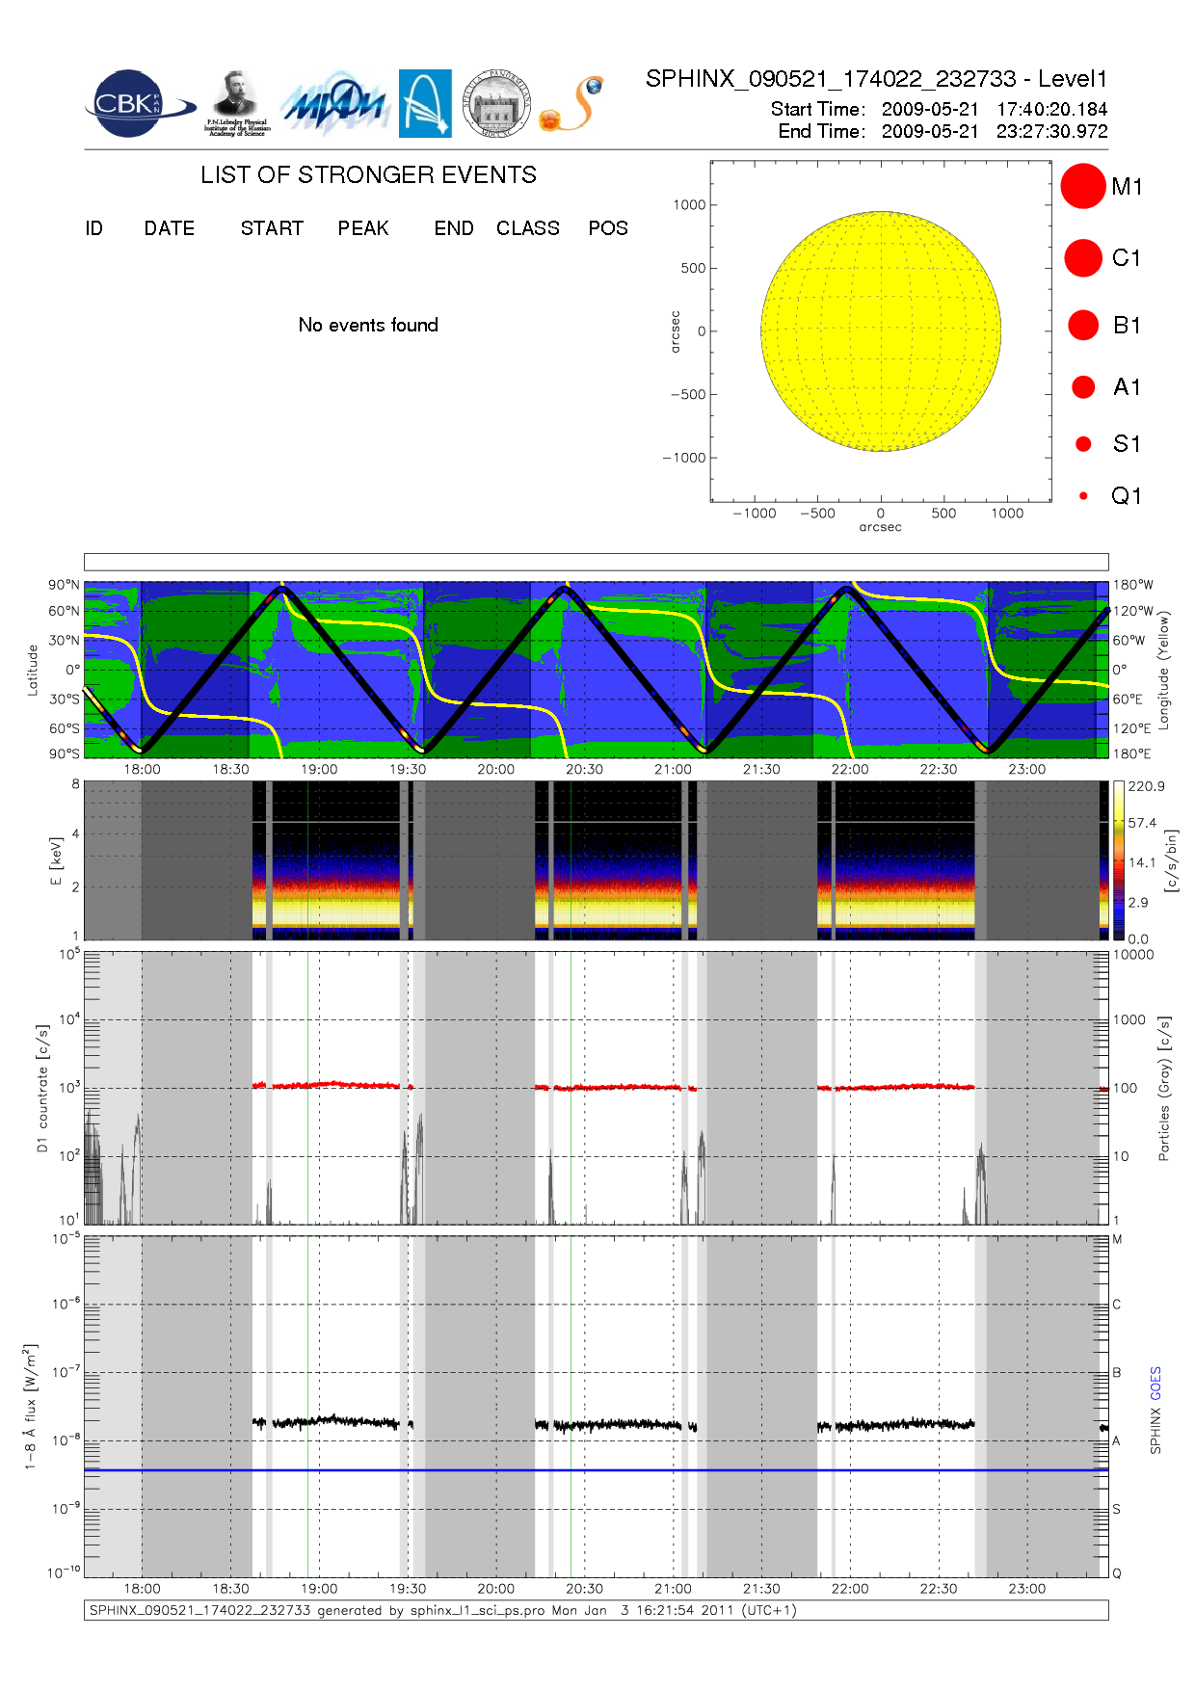Click the PEAK column header
1195x1690 pixels.
[x=363, y=228]
